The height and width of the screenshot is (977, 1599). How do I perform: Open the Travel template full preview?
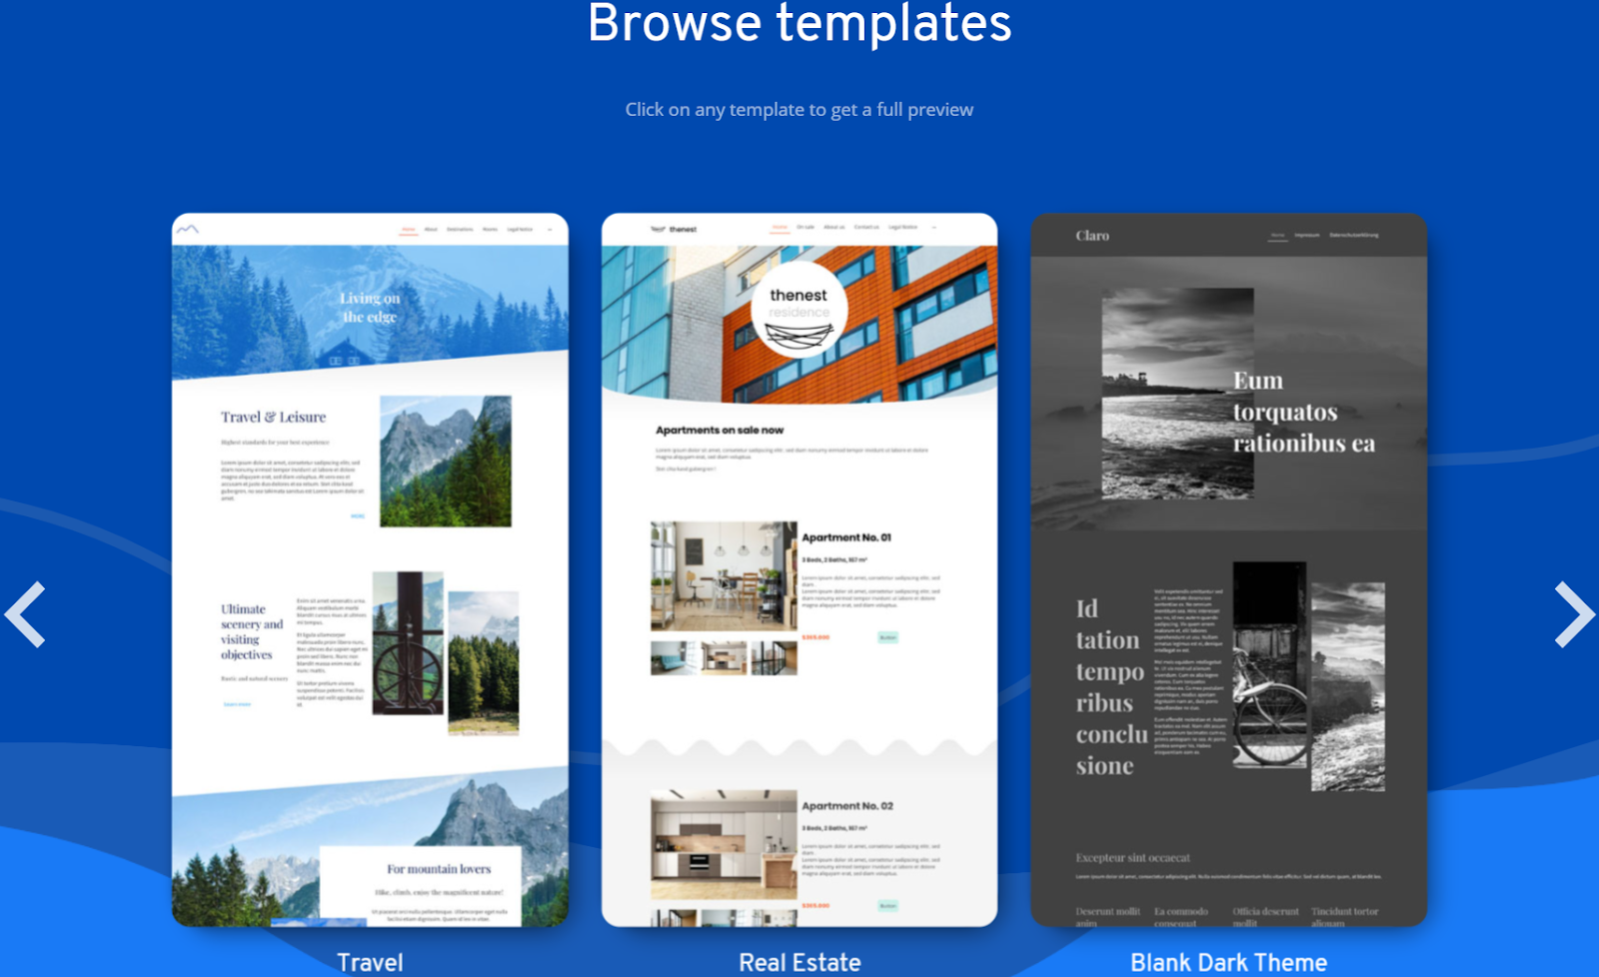370,569
